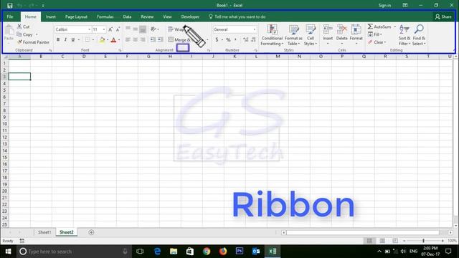The image size is (459, 258).
Task: Open the General number format dropdown
Action: 255,29
